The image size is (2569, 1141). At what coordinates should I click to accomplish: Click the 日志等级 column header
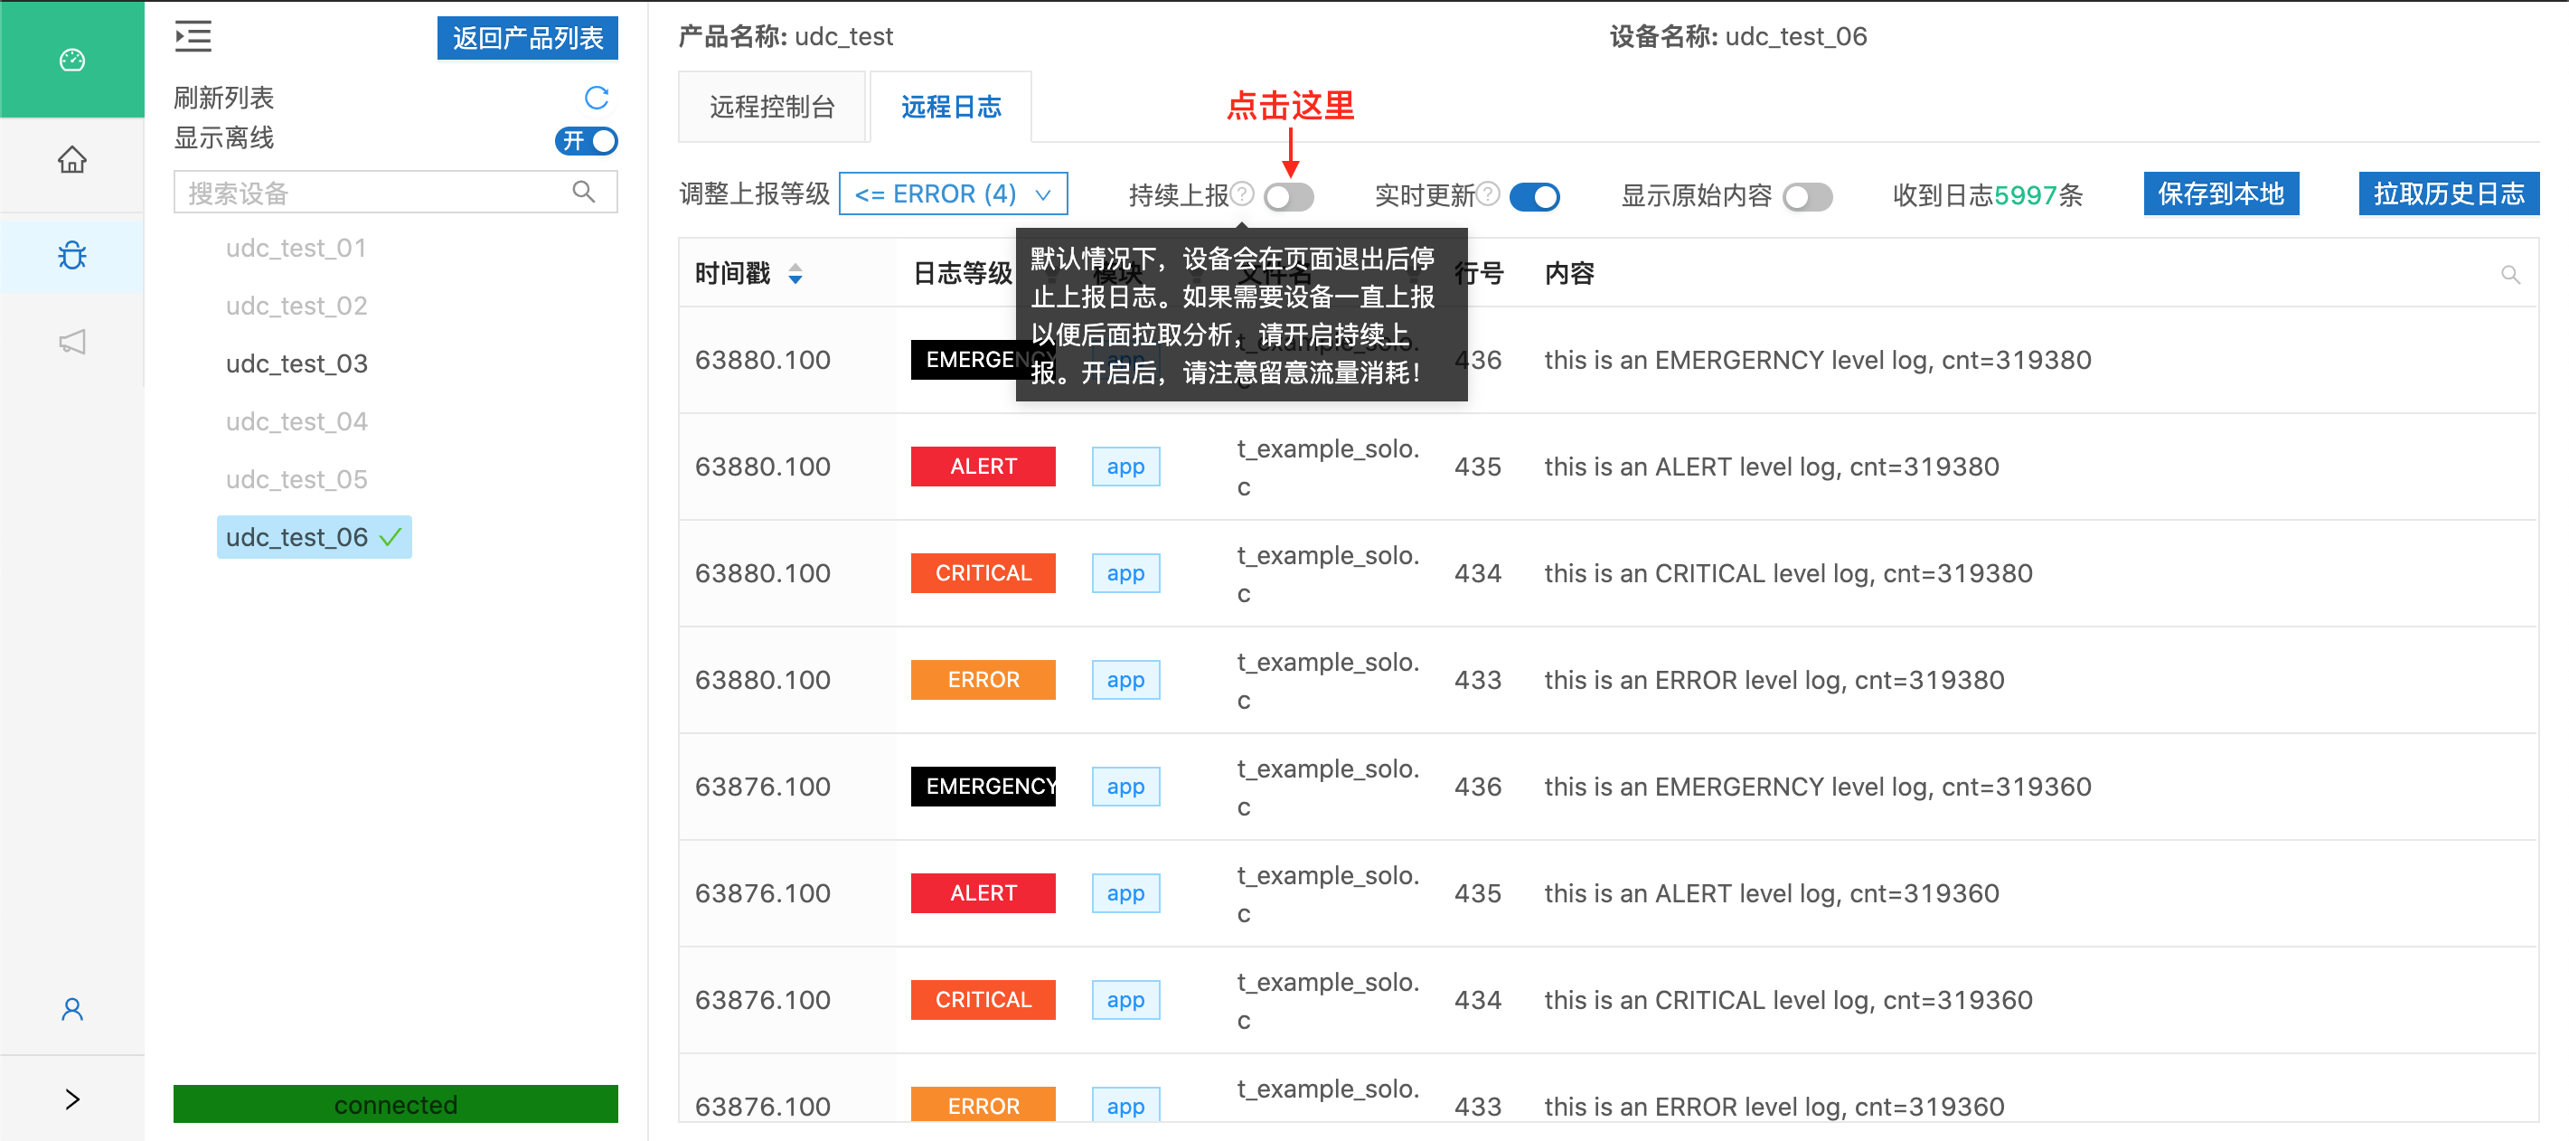963,273
